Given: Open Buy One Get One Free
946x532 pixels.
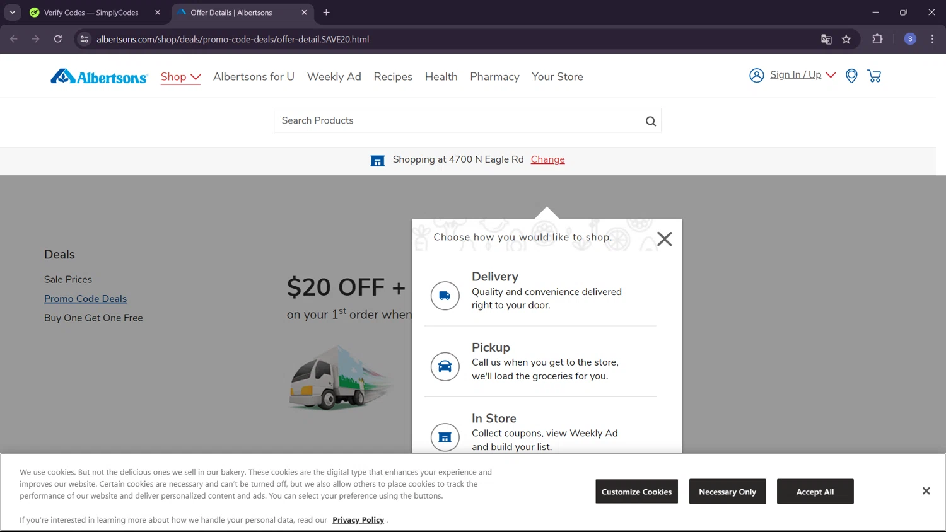Looking at the screenshot, I should point(93,318).
